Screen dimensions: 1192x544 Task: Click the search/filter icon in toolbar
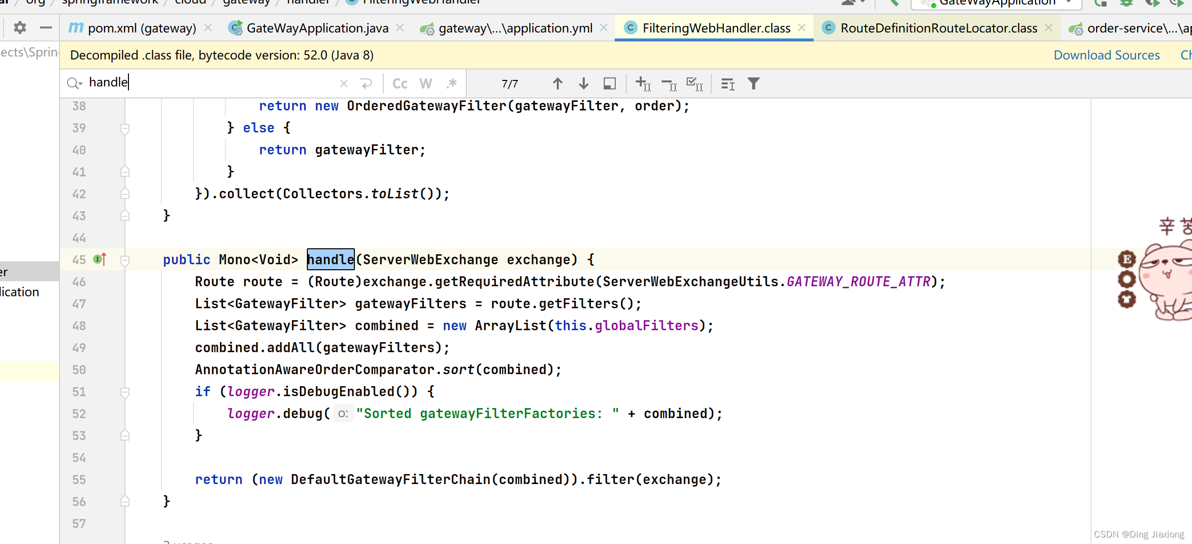(x=753, y=83)
